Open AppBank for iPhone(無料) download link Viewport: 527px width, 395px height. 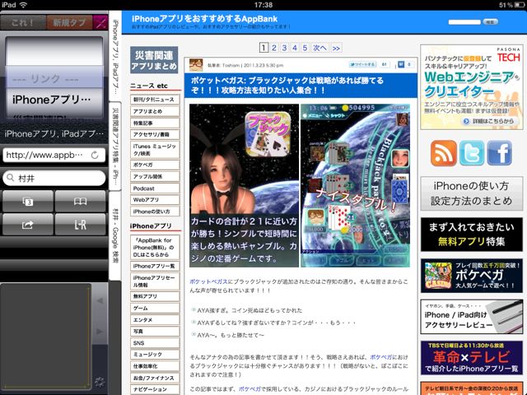[x=155, y=248]
